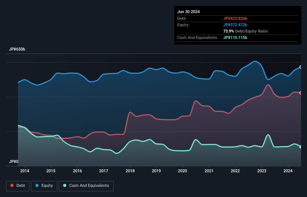307x197 pixels.
Task: Click the 2022 x-axis label
Action: [x=235, y=171]
